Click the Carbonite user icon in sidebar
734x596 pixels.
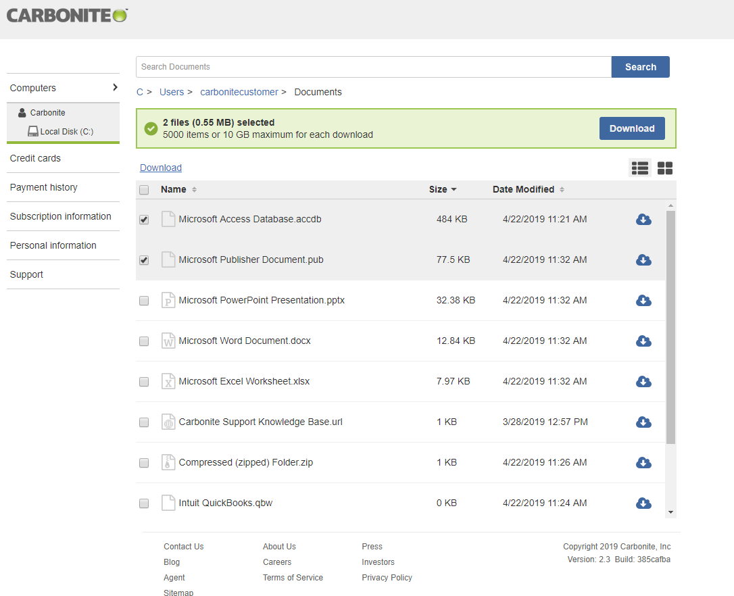[22, 113]
